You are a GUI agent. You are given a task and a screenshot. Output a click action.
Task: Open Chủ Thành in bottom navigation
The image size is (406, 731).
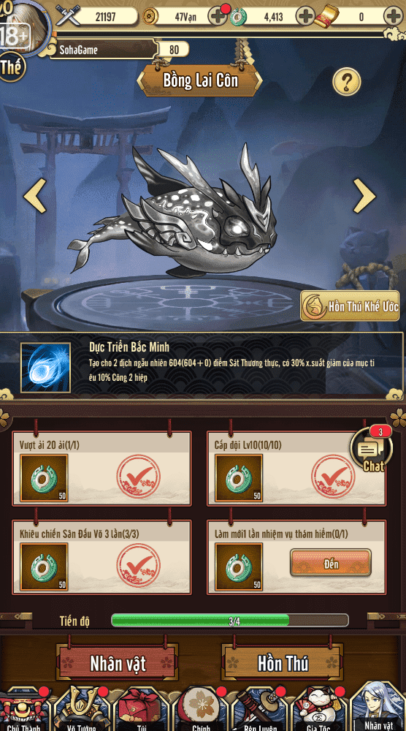pyautogui.click(x=24, y=708)
